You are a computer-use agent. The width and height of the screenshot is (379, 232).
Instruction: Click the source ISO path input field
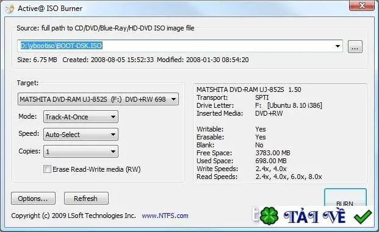pyautogui.click(x=180, y=46)
